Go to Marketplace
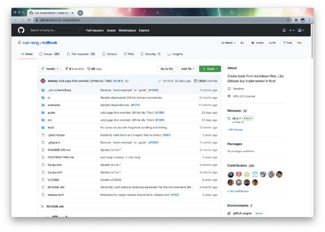This screenshot has height=232, width=325. click(x=127, y=30)
